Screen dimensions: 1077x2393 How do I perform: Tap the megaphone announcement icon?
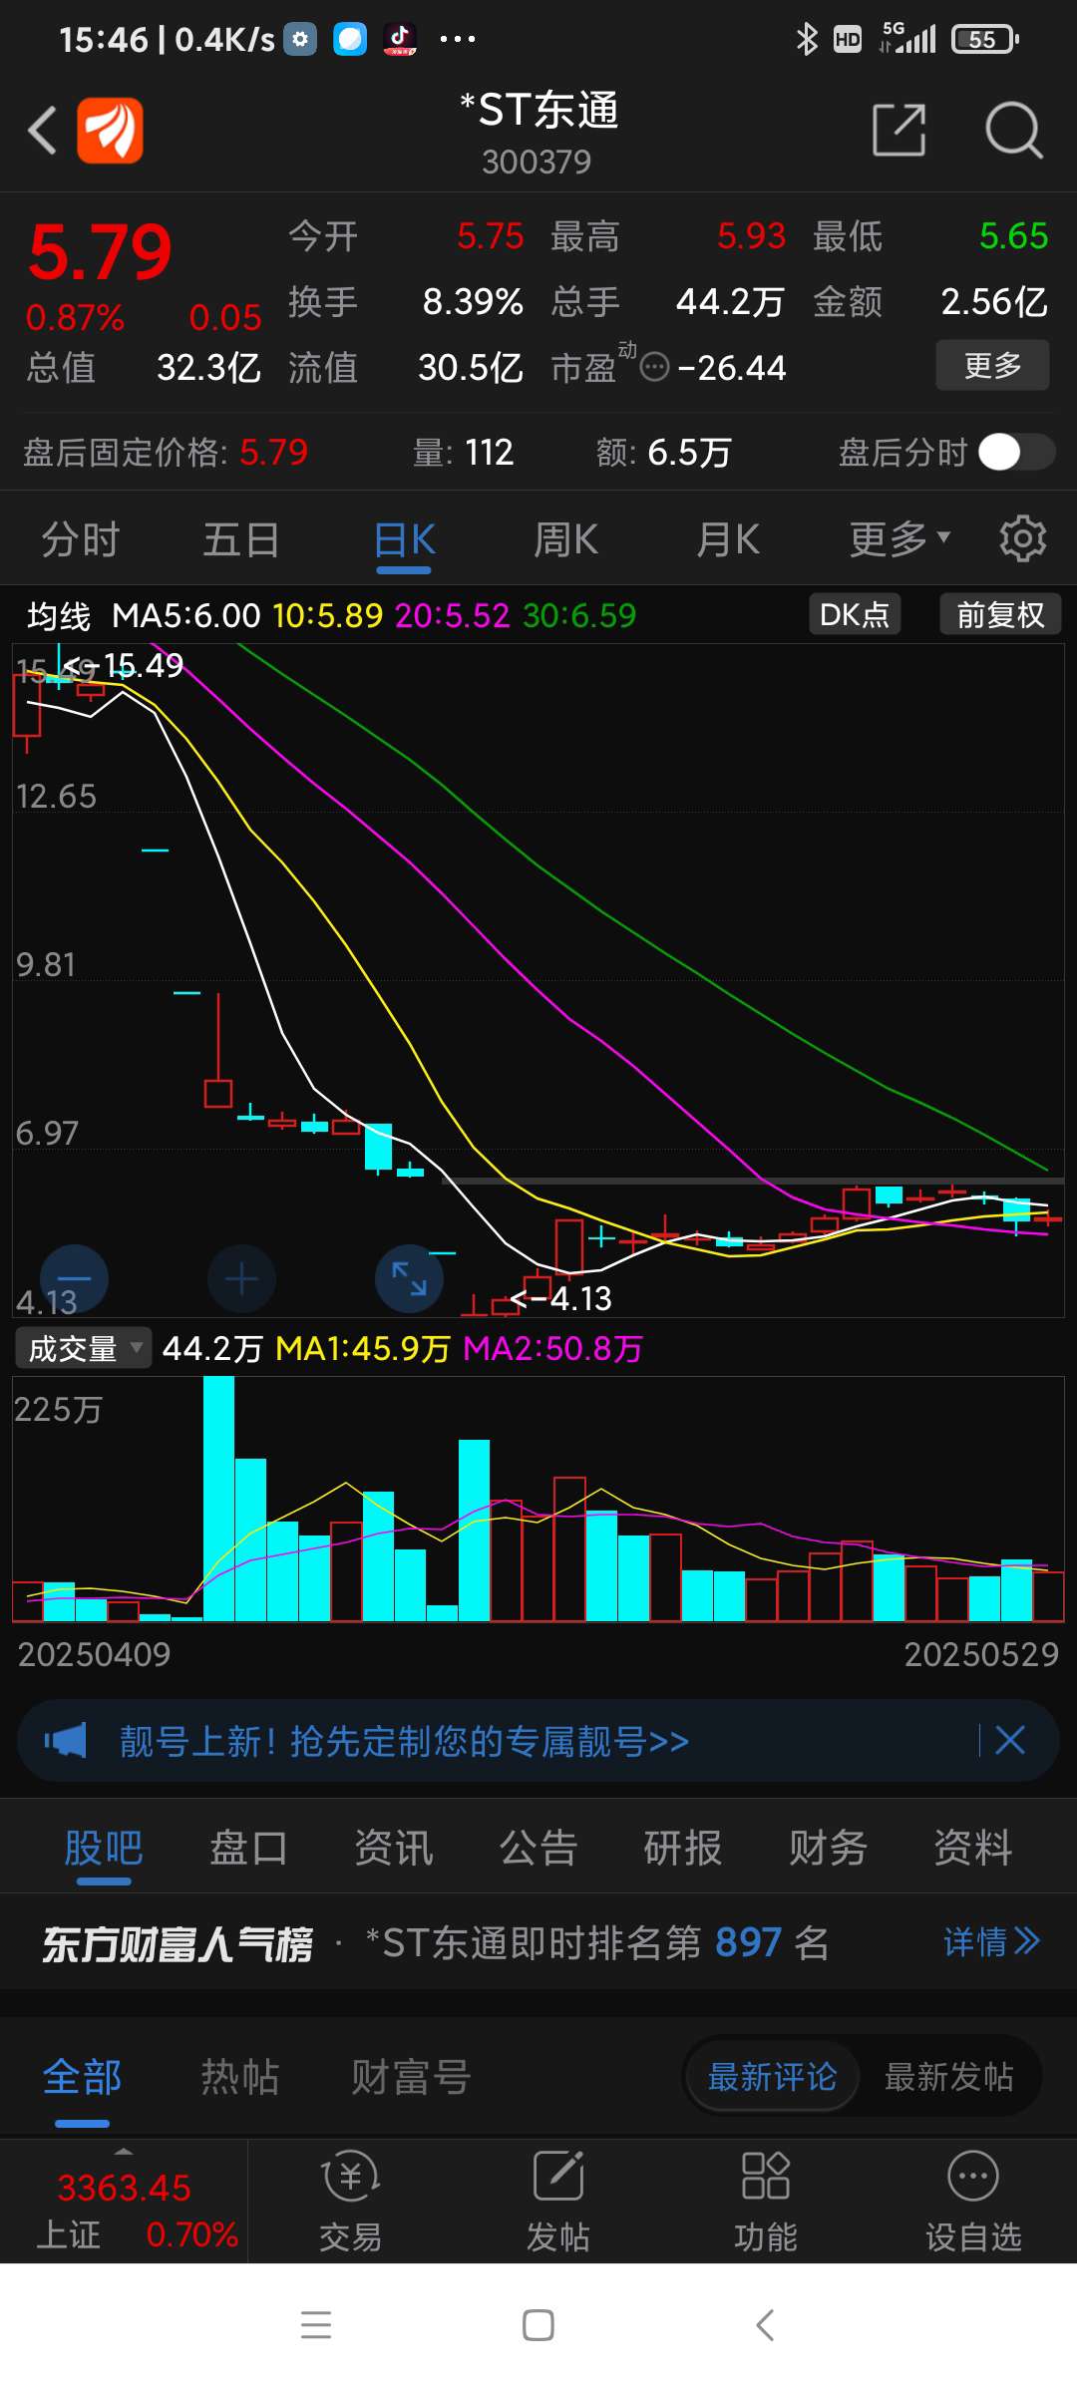point(66,1741)
